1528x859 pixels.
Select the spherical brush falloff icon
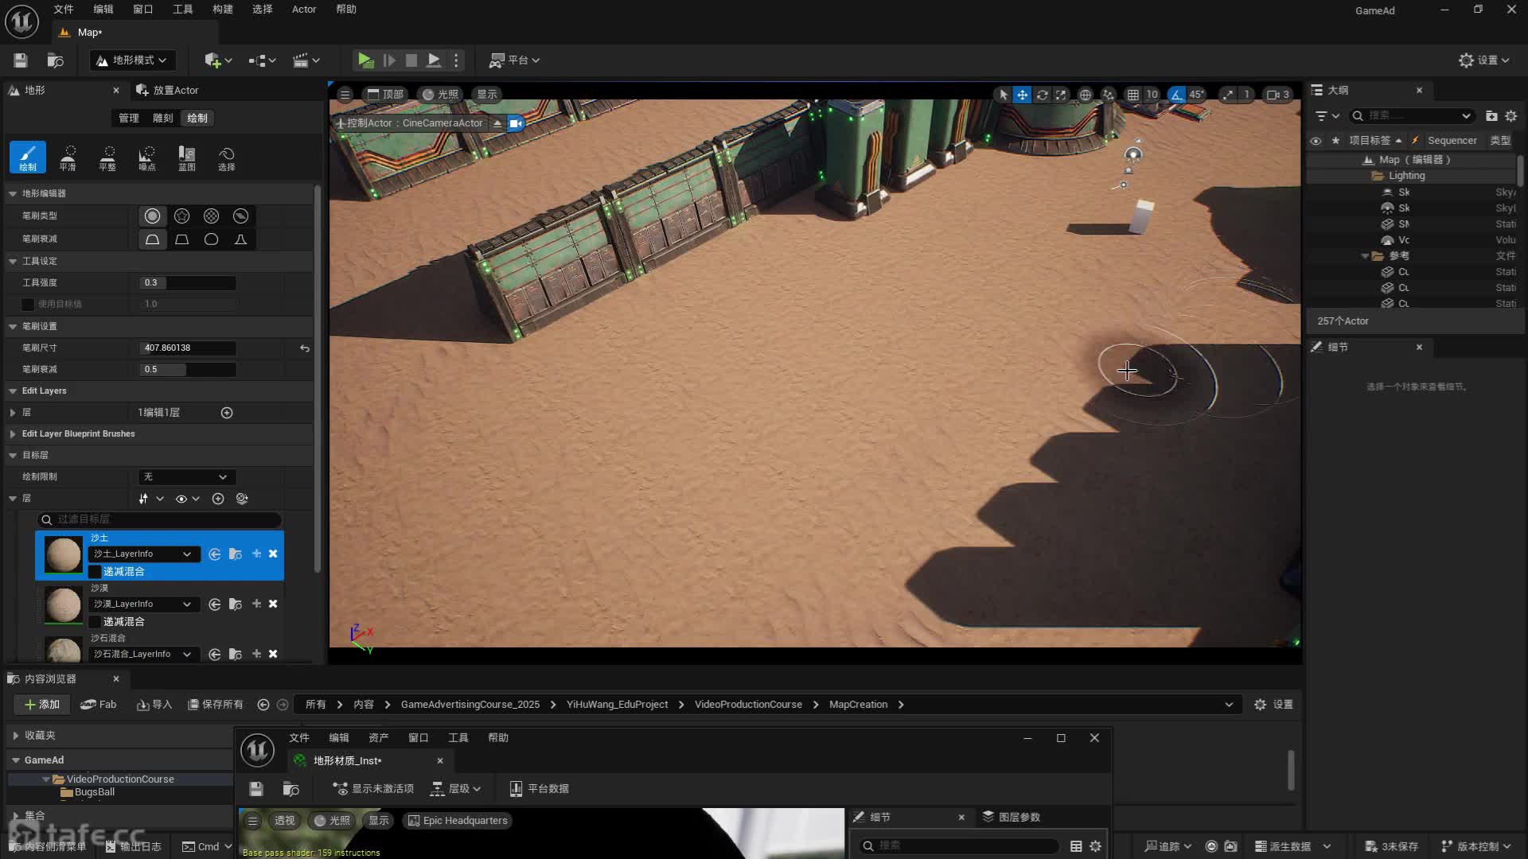211,239
